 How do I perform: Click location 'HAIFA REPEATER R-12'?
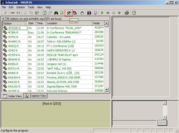61,50
